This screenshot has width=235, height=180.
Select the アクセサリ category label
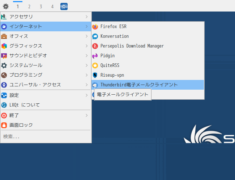pos(21,17)
